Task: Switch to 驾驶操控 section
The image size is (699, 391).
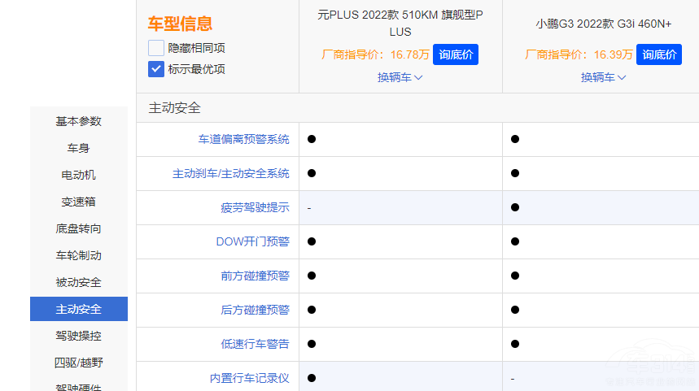Action: click(x=79, y=336)
